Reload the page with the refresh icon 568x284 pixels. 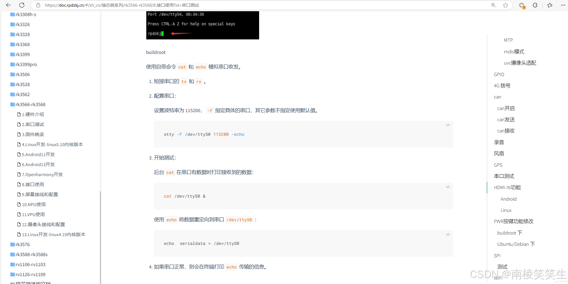[22, 5]
